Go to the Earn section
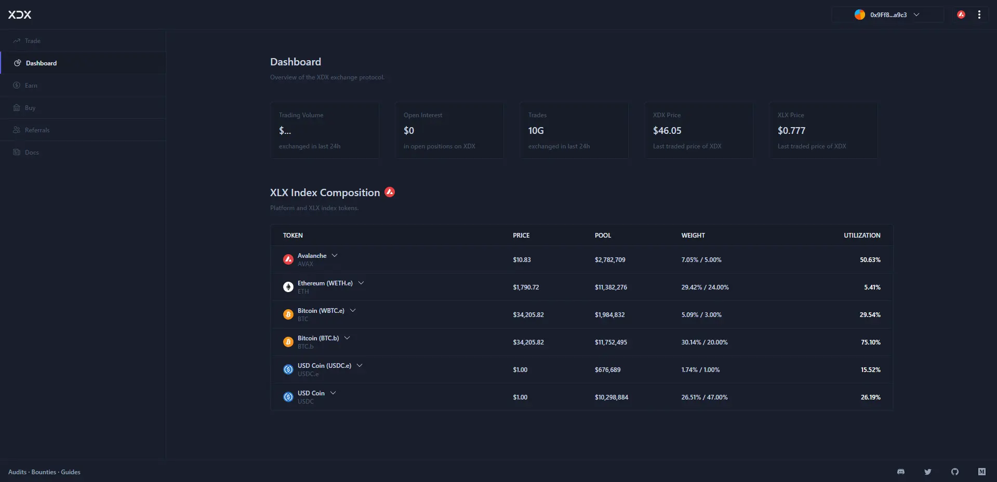This screenshot has height=482, width=997. click(83, 85)
